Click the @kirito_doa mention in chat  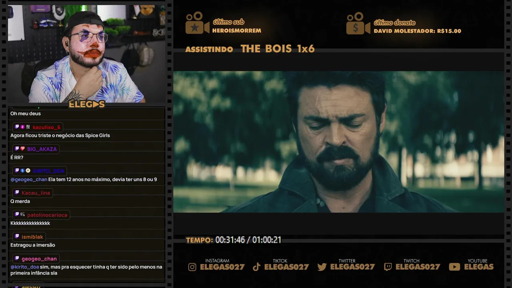[24, 267]
